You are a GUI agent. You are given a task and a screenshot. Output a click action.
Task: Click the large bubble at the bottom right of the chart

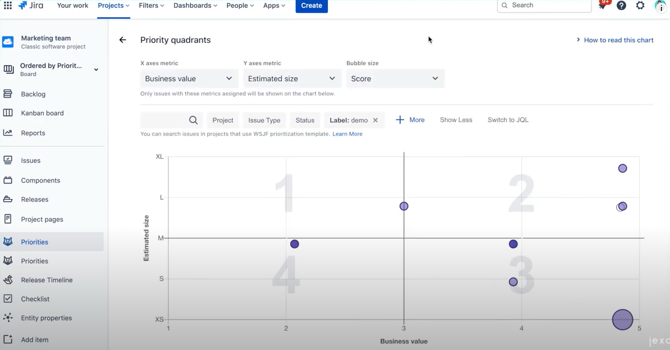point(622,320)
